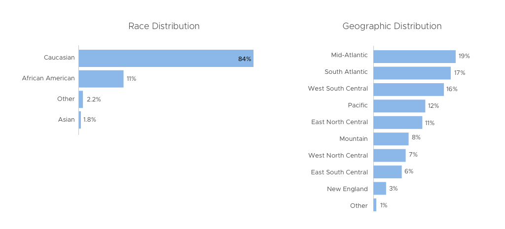
Task: Click the Geographic Distribution chart title
Action: [392, 26]
